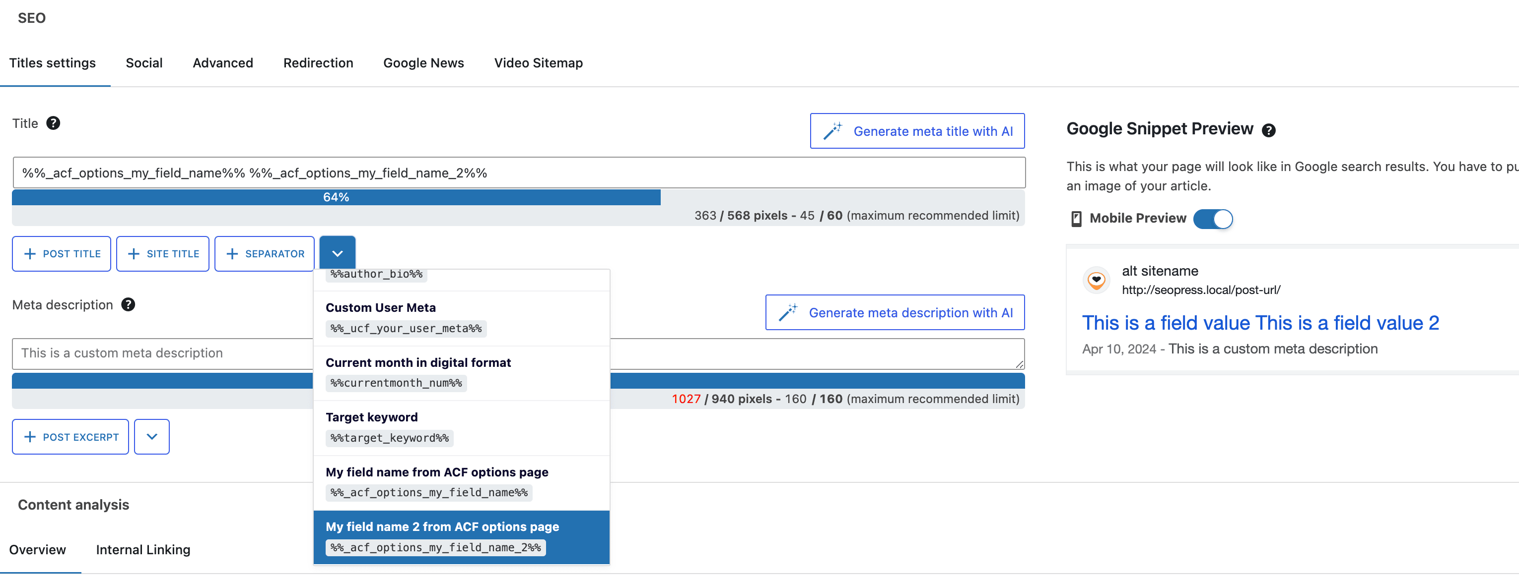This screenshot has height=583, width=1519.
Task: Click Generate meta title with AI
Action: pyautogui.click(x=917, y=131)
